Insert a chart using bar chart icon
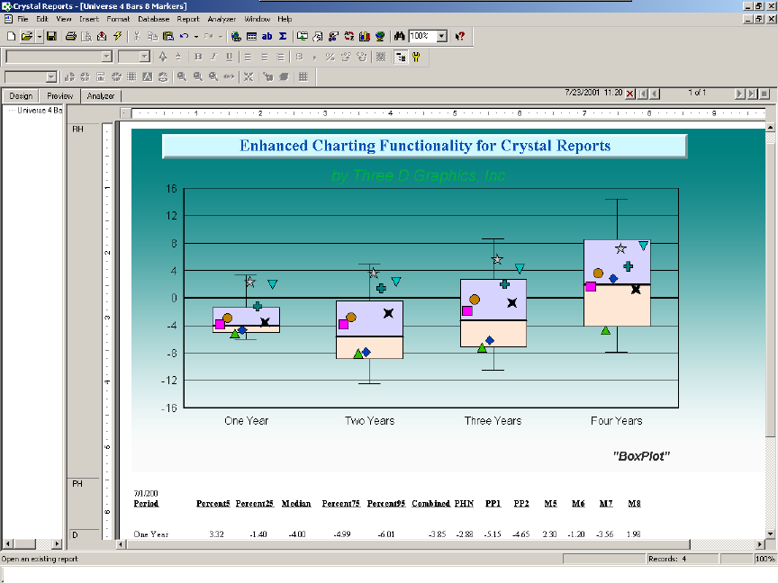Image resolution: width=778 pixels, height=583 pixels. [x=365, y=36]
